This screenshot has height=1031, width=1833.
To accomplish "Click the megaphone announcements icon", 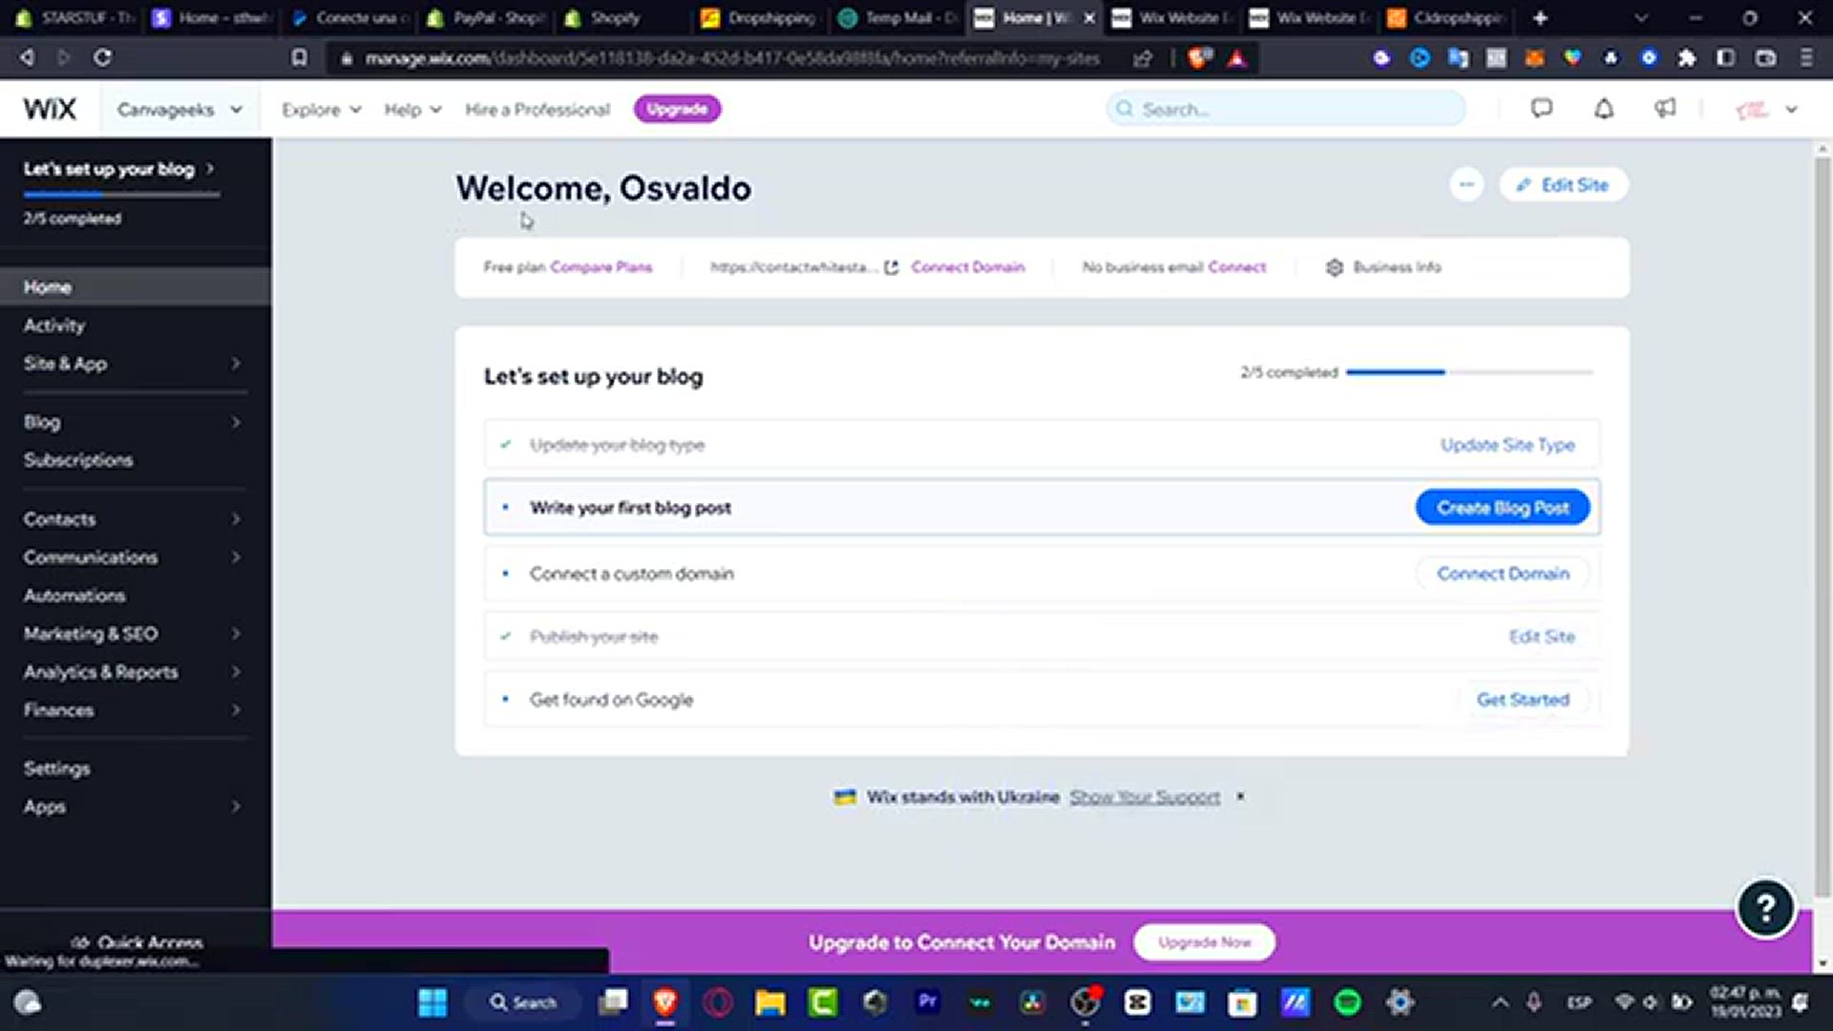I will [1665, 109].
